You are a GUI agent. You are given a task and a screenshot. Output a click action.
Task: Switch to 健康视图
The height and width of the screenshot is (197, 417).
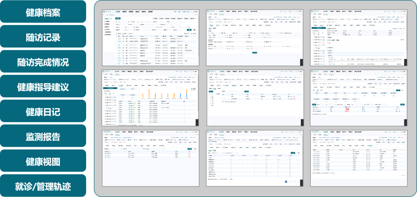coord(43,161)
